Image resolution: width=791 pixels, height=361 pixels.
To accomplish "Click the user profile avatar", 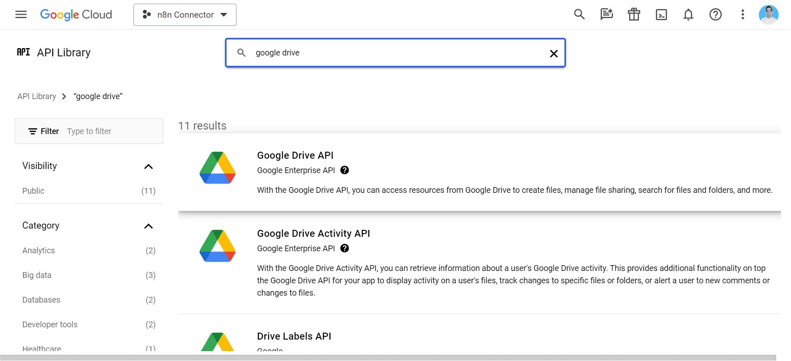I will pos(769,15).
